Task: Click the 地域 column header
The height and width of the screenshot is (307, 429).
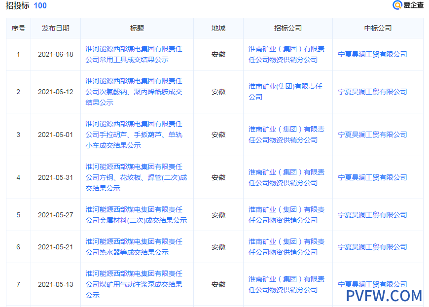Action: [x=218, y=28]
